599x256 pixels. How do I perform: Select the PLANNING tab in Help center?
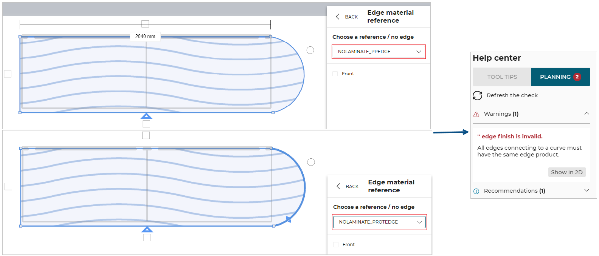pyautogui.click(x=560, y=77)
